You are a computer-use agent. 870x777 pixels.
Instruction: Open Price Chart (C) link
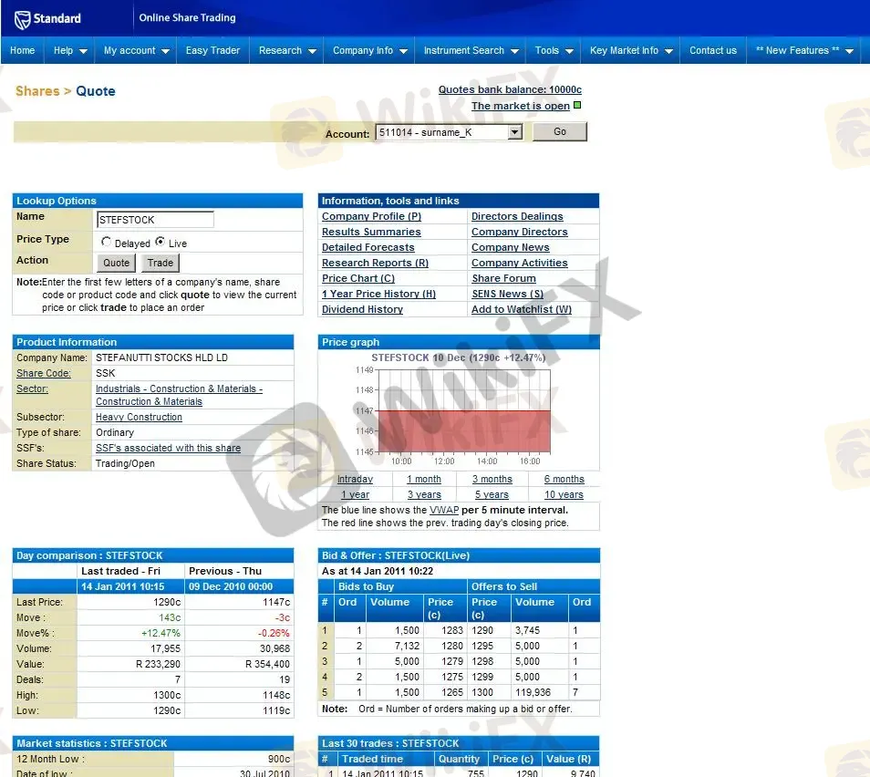(358, 278)
